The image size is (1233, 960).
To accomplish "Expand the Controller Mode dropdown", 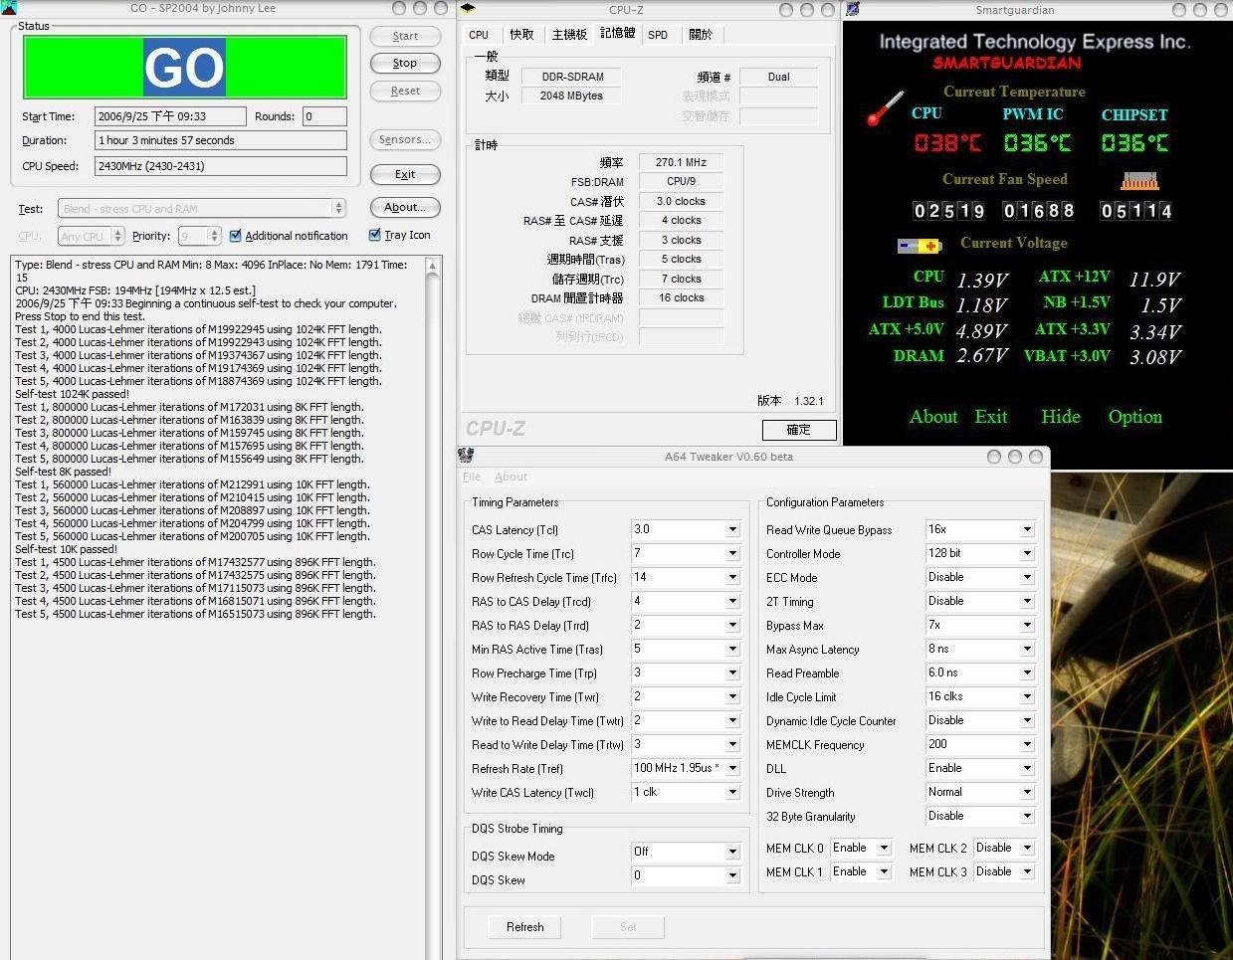I will coord(1027,553).
